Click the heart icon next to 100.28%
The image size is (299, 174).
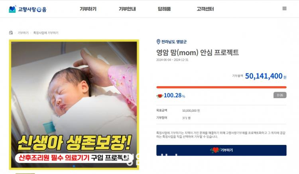coord(159,96)
